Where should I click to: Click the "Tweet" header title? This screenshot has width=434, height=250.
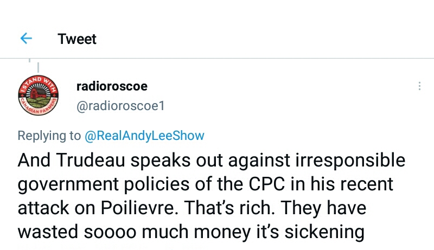(x=76, y=39)
